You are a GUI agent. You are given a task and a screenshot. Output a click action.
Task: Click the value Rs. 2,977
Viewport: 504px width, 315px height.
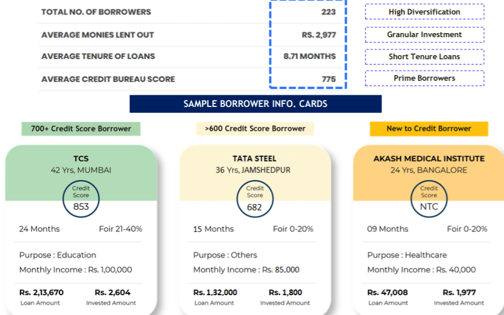pos(319,35)
